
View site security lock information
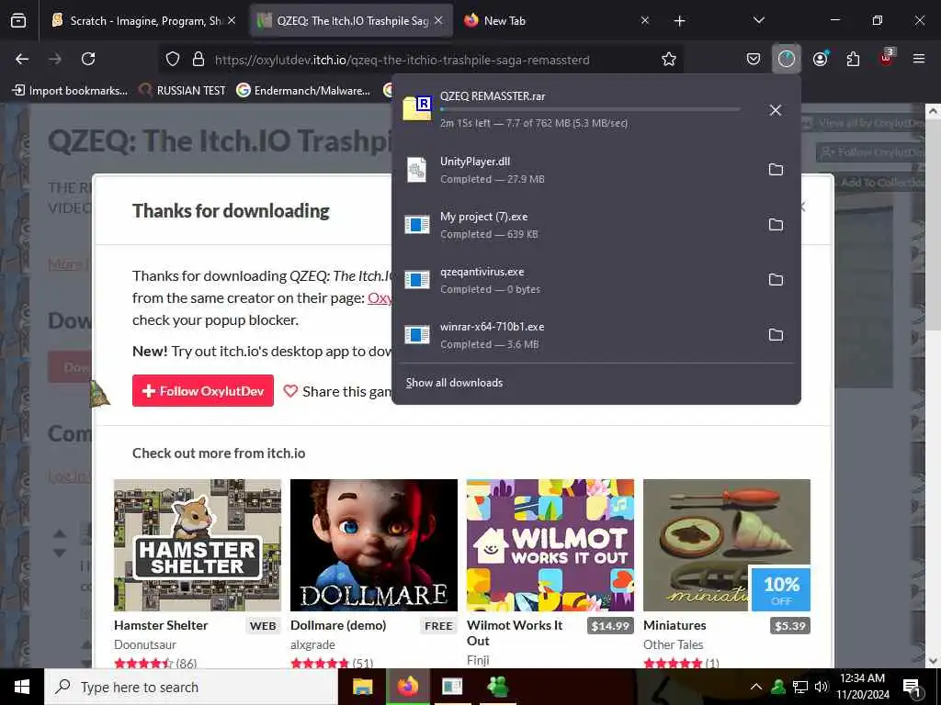198,60
